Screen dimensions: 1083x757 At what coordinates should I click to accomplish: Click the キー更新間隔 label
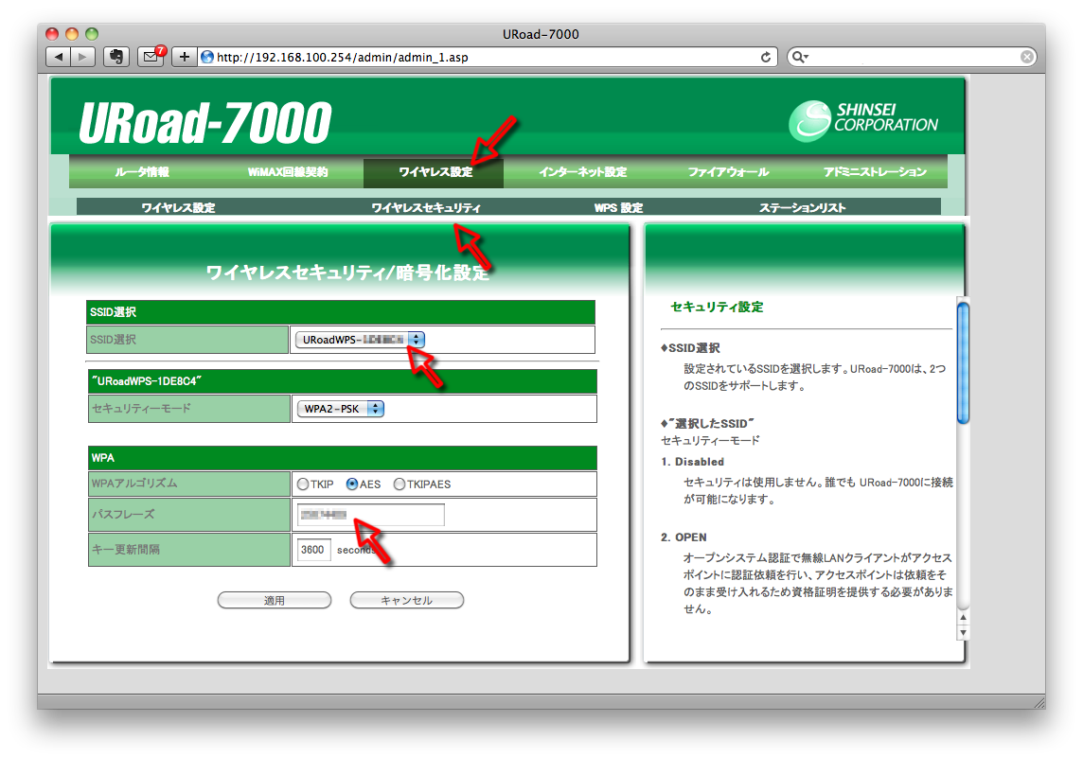click(x=125, y=550)
